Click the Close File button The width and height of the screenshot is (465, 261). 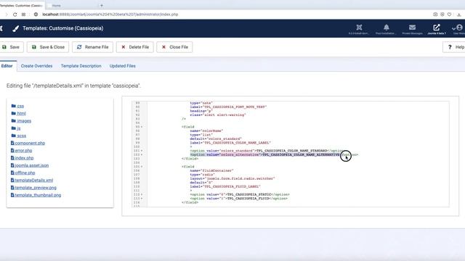point(174,47)
